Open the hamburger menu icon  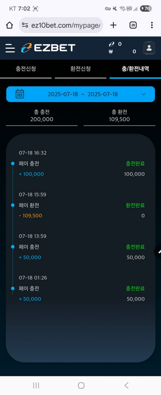click(x=10, y=48)
